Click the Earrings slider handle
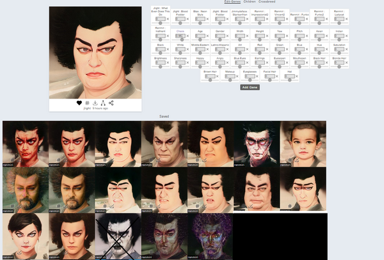 (x=260, y=66)
